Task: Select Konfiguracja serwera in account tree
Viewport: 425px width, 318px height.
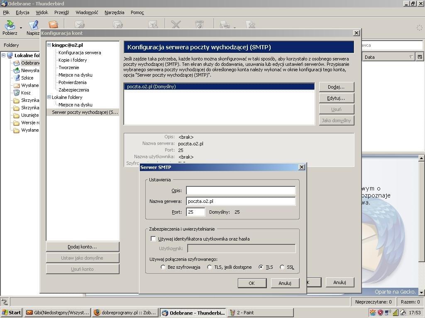Action: 80,53
